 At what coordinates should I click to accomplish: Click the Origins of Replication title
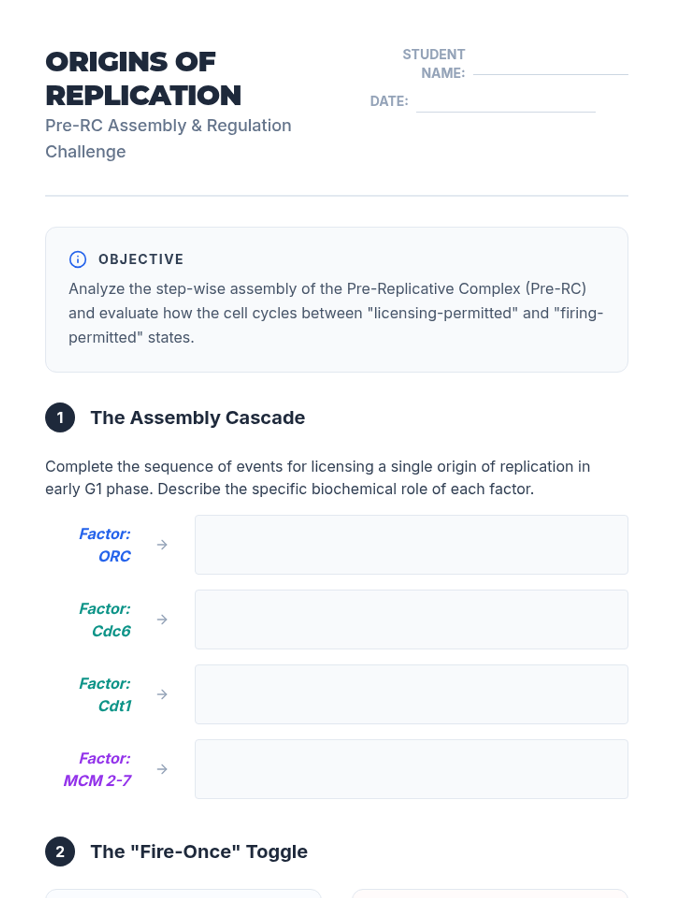[x=144, y=79]
